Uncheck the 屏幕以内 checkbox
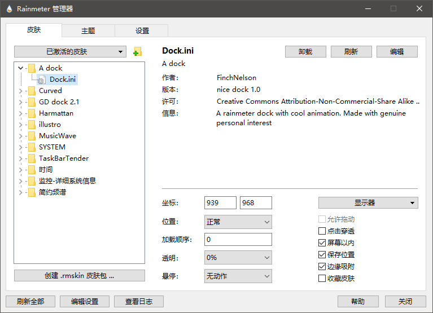Viewport: 433px width, 313px height. pyautogui.click(x=322, y=243)
